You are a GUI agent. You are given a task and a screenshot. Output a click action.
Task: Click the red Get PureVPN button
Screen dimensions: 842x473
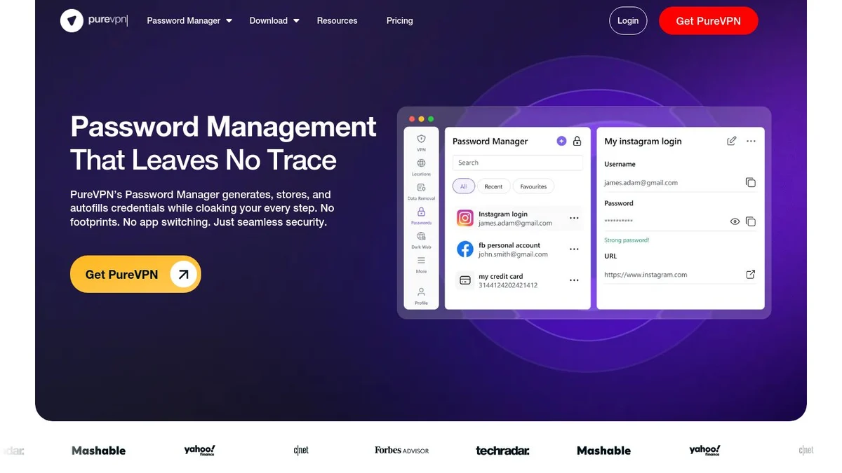point(709,20)
